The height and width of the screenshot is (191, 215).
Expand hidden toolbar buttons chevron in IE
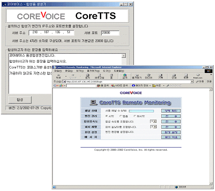click(x=211, y=74)
